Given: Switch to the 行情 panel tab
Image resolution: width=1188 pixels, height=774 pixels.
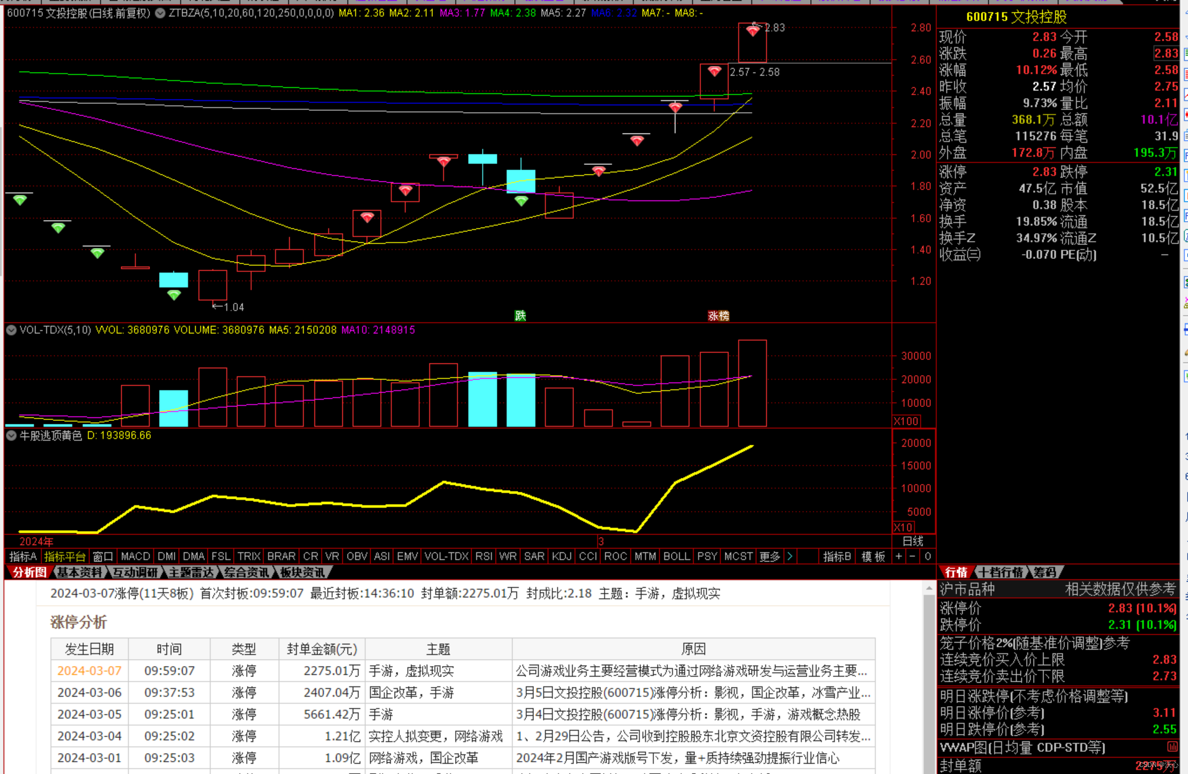Looking at the screenshot, I should [956, 572].
